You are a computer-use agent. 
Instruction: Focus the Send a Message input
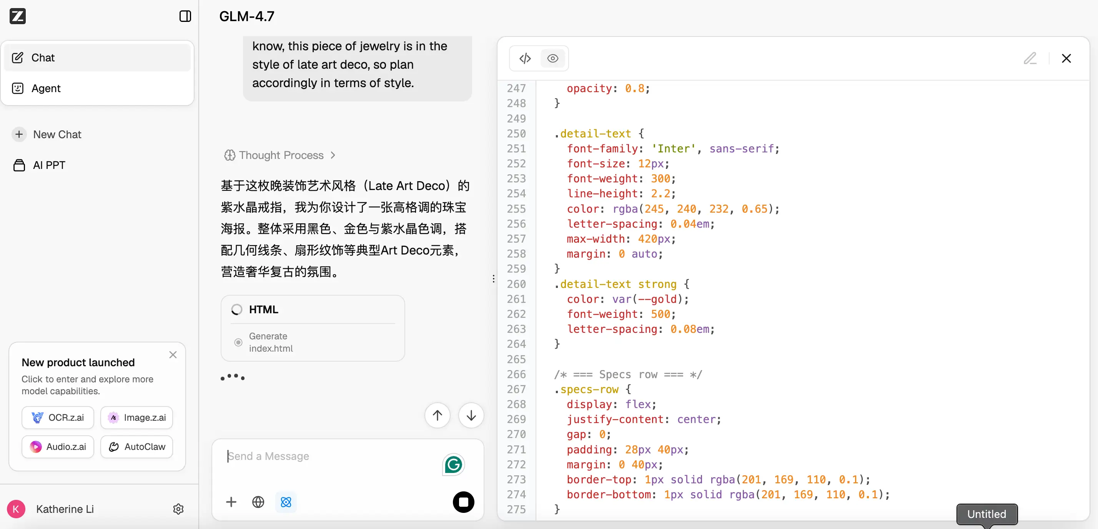click(333, 456)
